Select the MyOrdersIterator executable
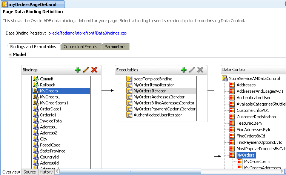 [x=161, y=91]
